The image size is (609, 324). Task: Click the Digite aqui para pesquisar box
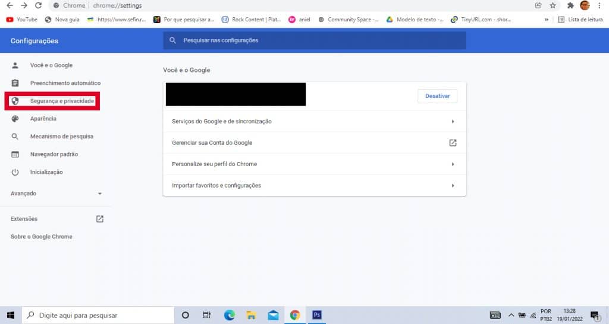98,315
